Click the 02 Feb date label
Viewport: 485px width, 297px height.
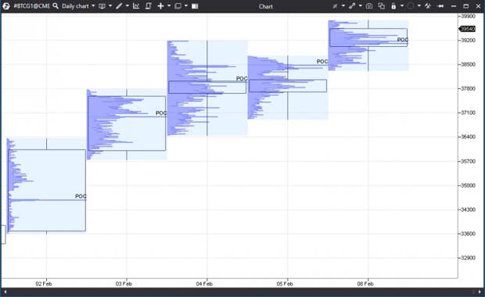(44, 284)
